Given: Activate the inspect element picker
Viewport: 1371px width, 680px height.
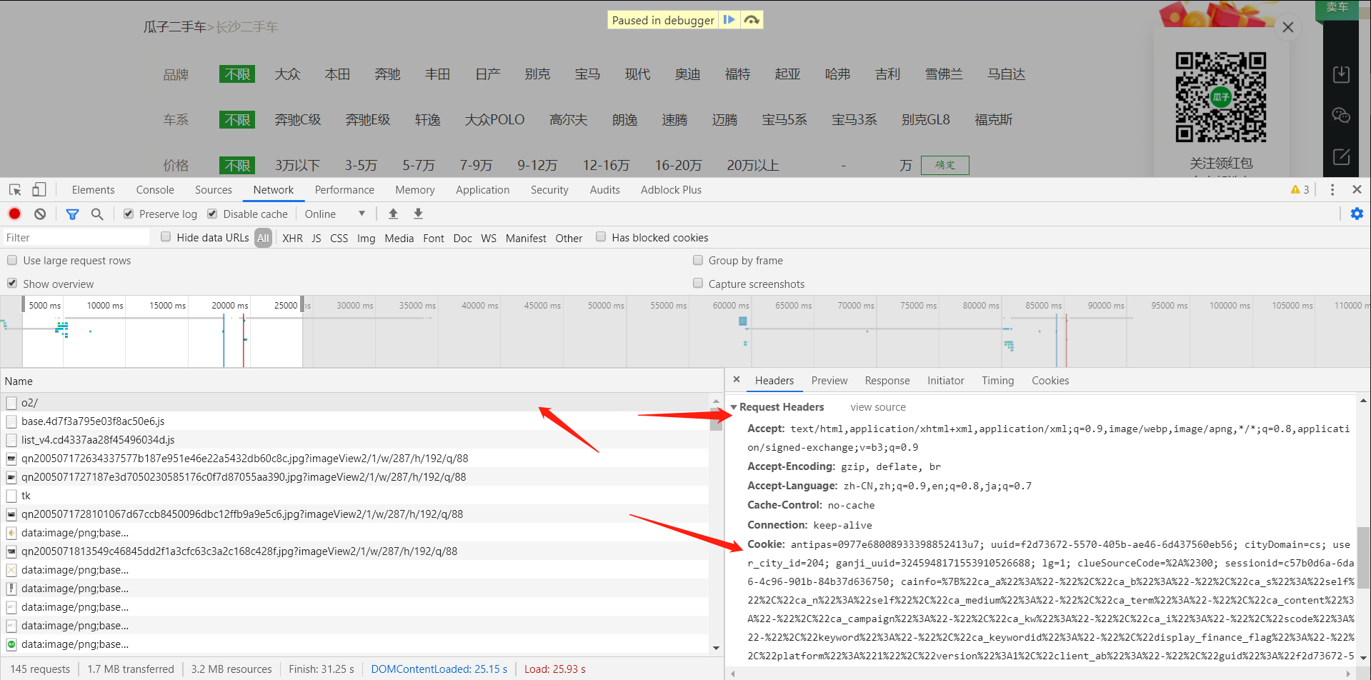Looking at the screenshot, I should (15, 189).
